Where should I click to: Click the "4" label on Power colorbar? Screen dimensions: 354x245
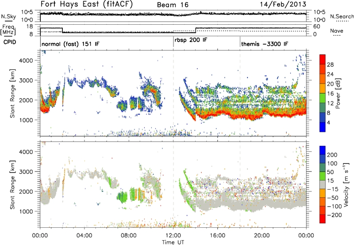coord(329,122)
